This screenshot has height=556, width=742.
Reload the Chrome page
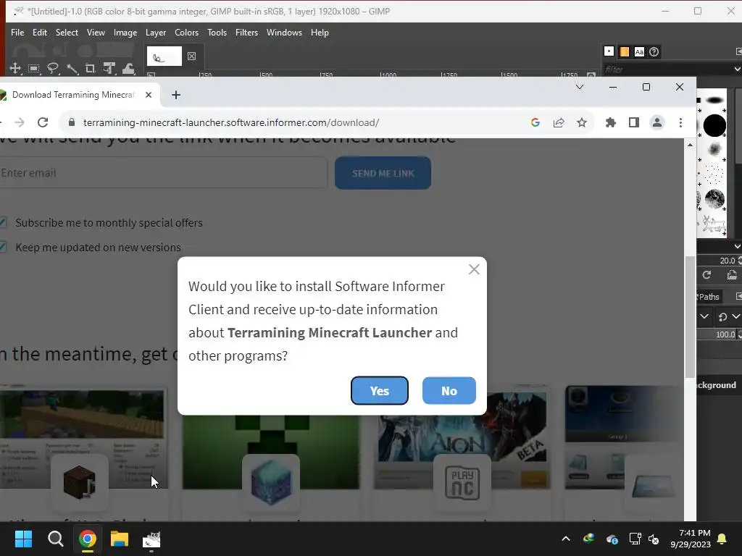pos(43,122)
